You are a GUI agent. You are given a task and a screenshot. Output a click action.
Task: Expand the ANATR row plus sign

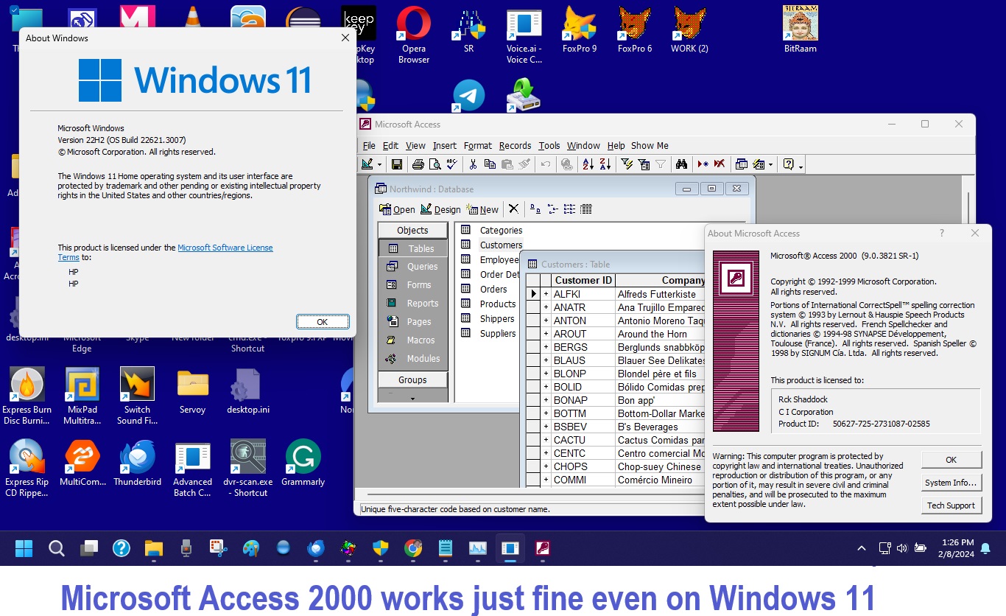pyautogui.click(x=546, y=307)
